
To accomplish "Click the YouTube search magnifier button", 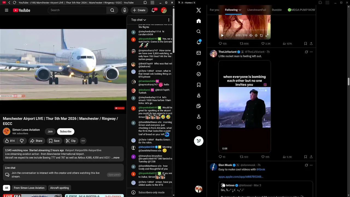I will (112, 10).
